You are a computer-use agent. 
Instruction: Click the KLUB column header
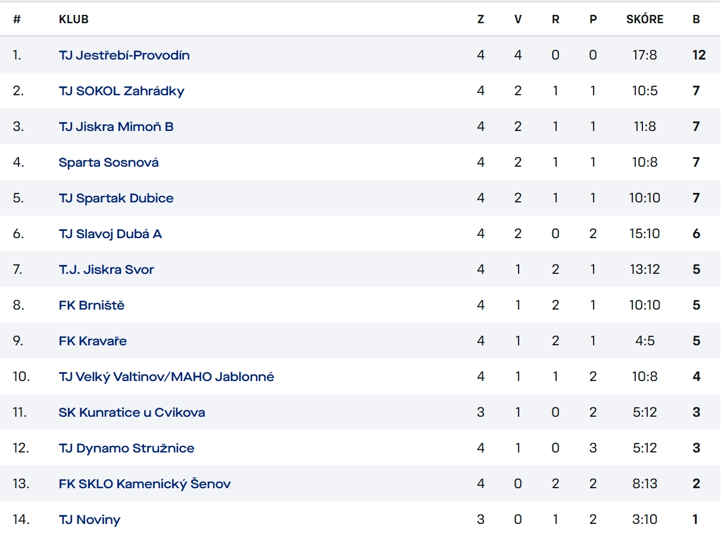(74, 20)
